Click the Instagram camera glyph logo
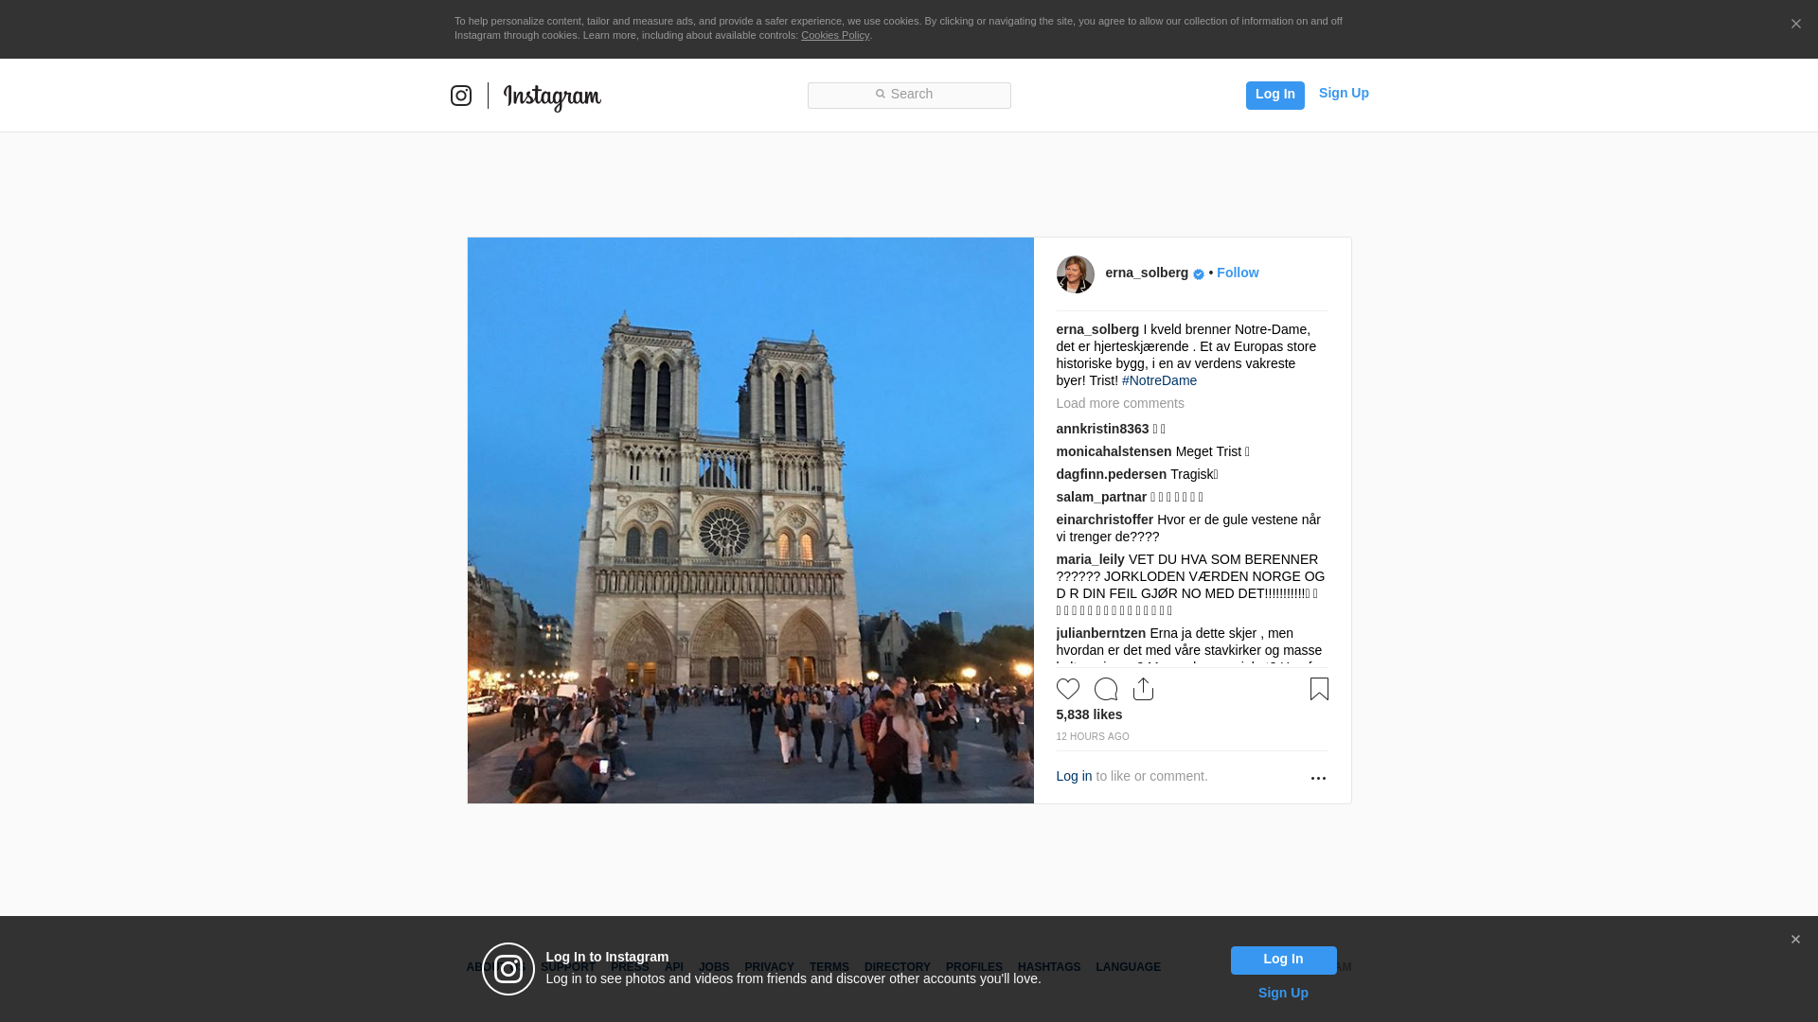The width and height of the screenshot is (1818, 1022). [x=461, y=96]
